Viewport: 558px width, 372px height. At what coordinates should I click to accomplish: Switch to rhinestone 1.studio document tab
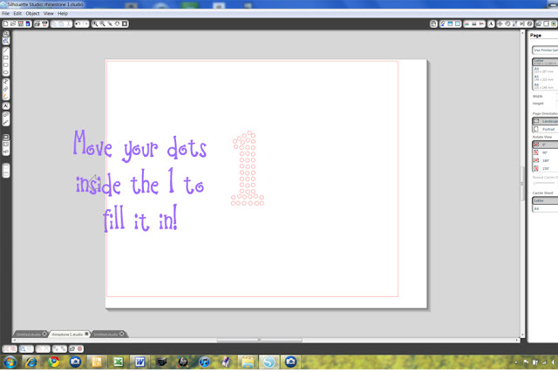67,334
